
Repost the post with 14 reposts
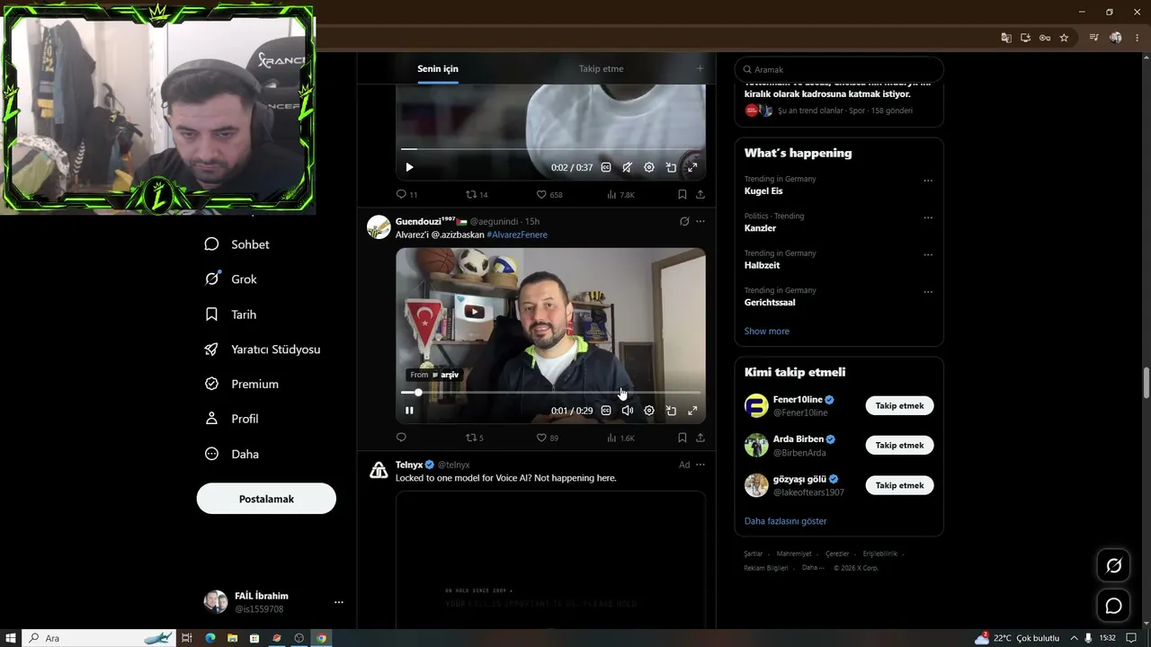click(477, 194)
